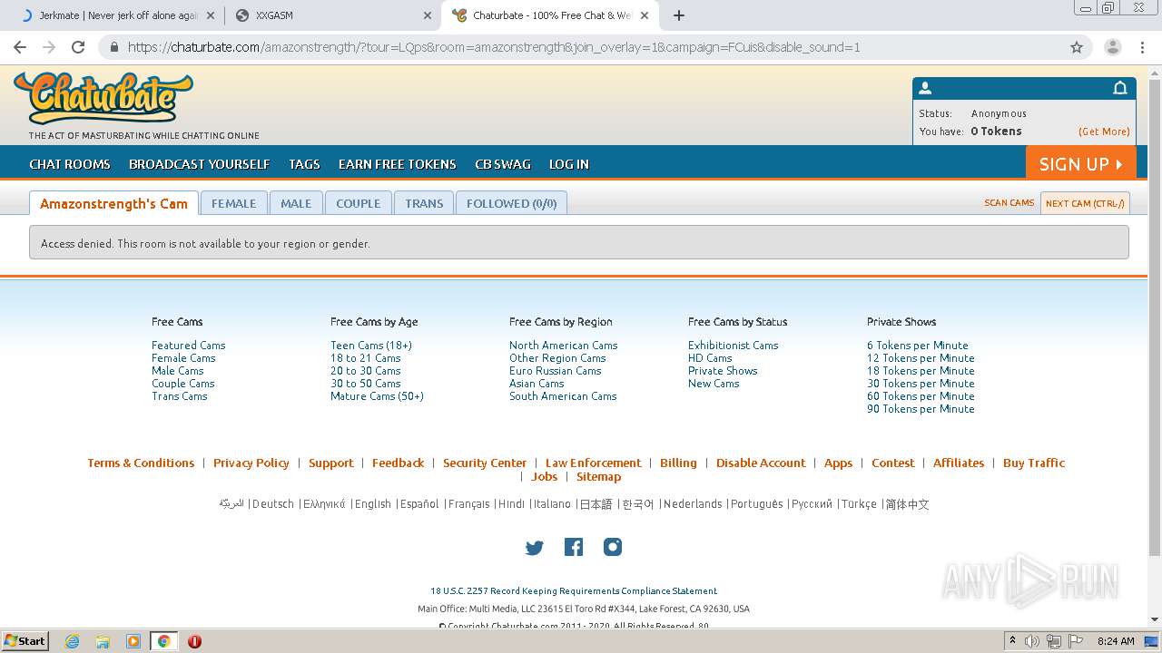Click SCAN CAMS link
Viewport: 1162px width, 653px height.
coord(1009,203)
